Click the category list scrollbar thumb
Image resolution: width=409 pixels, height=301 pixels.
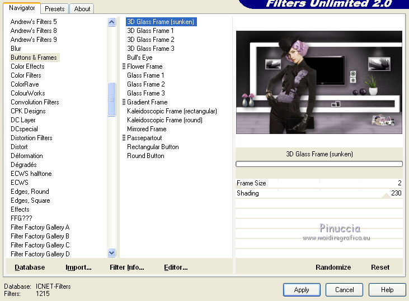pos(112,99)
